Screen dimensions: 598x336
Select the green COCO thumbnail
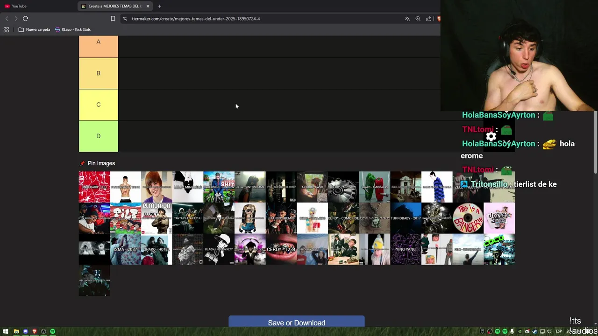coord(499,249)
